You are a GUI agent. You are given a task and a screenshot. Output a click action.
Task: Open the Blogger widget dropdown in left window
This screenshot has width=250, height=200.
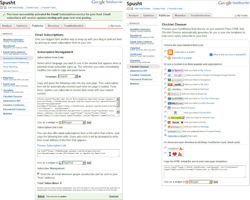(74, 123)
